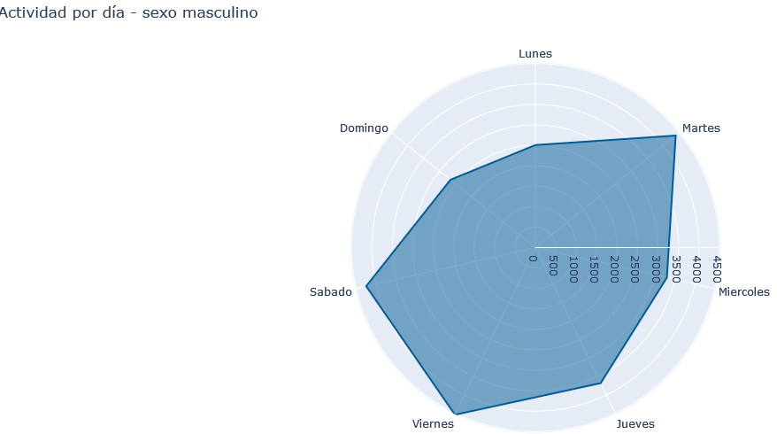Select the Jueves data point vertex

click(601, 383)
